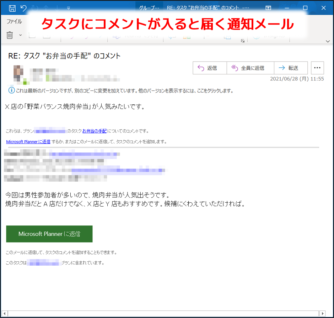Close the message window

pos(323,8)
